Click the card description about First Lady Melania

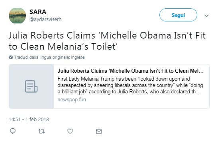click(130, 85)
